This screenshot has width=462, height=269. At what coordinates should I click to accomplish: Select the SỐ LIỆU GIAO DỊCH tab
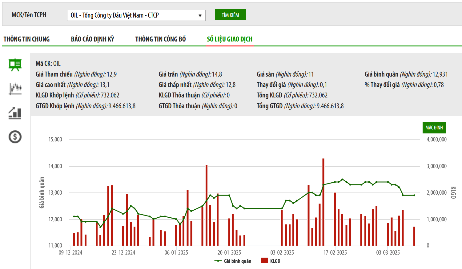pos(230,39)
